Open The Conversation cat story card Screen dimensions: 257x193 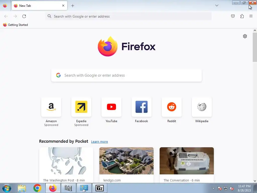(187, 165)
